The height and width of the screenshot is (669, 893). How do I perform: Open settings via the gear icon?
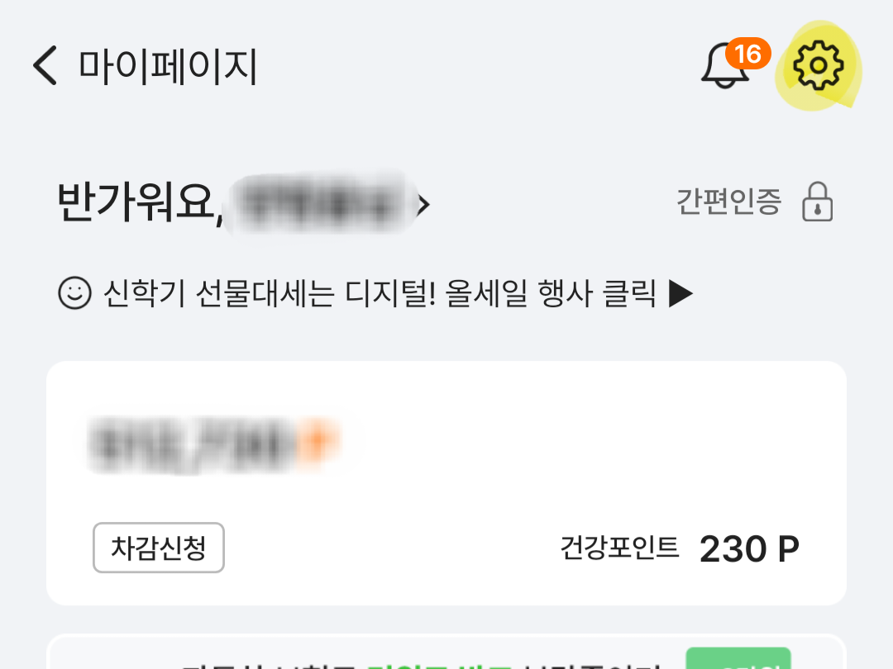pyautogui.click(x=819, y=65)
